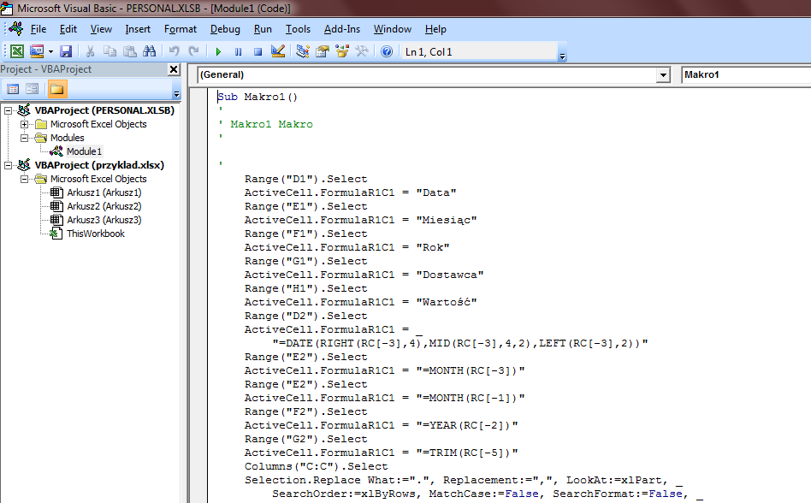This screenshot has width=811, height=503.
Task: Click the Selection.Replace What code line
Action: point(464,480)
